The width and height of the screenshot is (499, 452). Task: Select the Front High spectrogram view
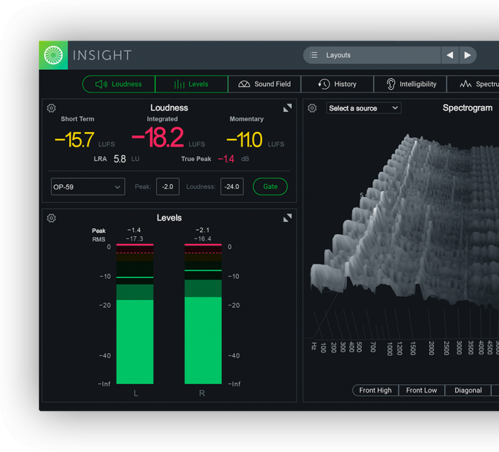click(x=375, y=390)
